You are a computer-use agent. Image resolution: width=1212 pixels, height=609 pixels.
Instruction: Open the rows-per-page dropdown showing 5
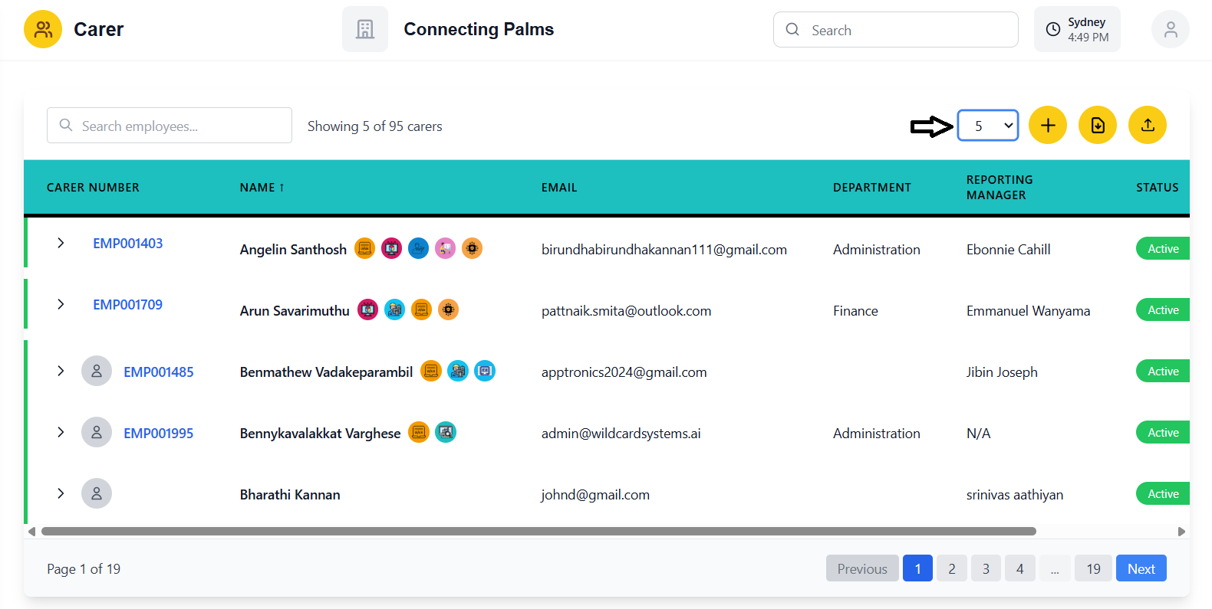pos(987,126)
